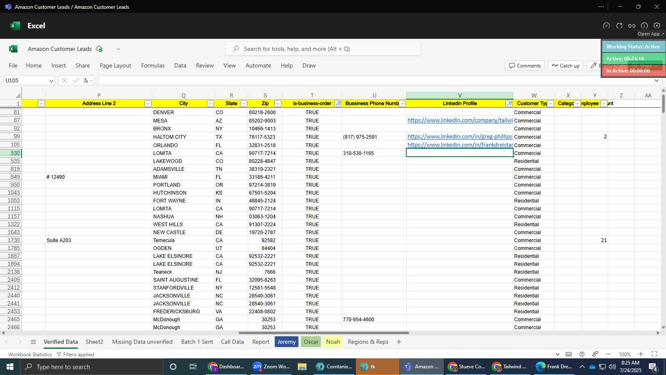Switch to the Sheet2 worksheet tab
Screen dimensions: 666x375
click(94, 342)
